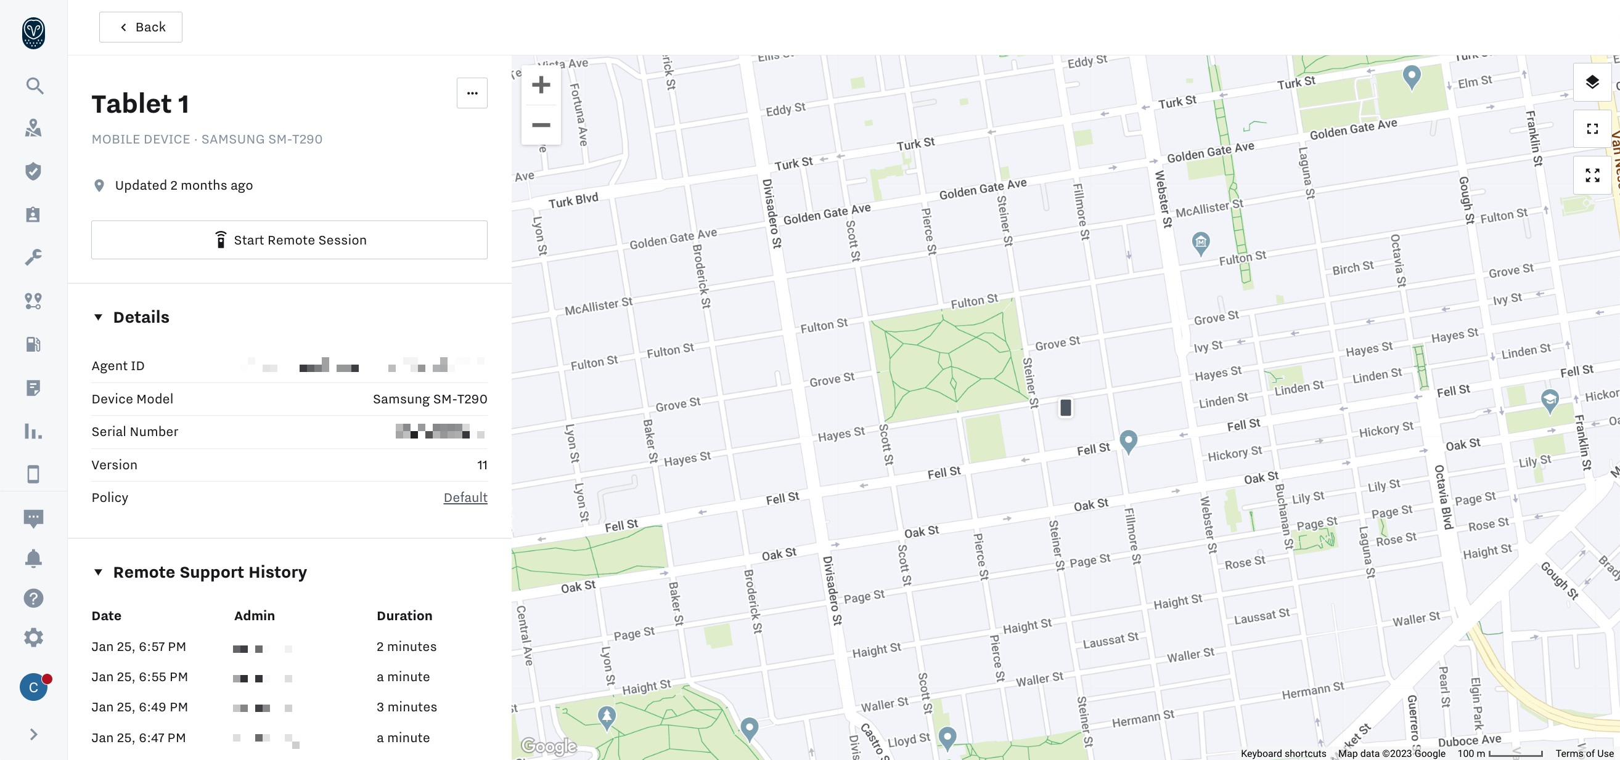
Task: Click the Start Remote Session button
Action: pos(289,240)
